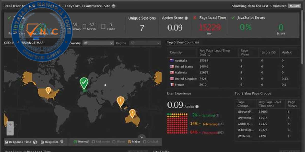Click the globe icon beside Response Time

click(x=35, y=142)
